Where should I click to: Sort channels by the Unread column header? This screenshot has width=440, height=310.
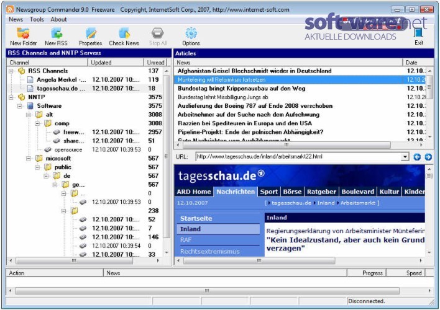tap(155, 63)
